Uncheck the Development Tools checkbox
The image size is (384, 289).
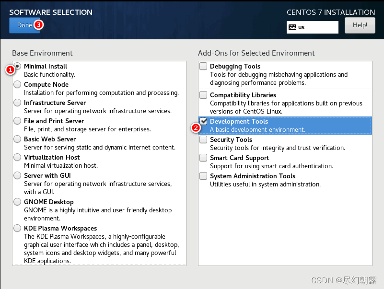point(203,121)
